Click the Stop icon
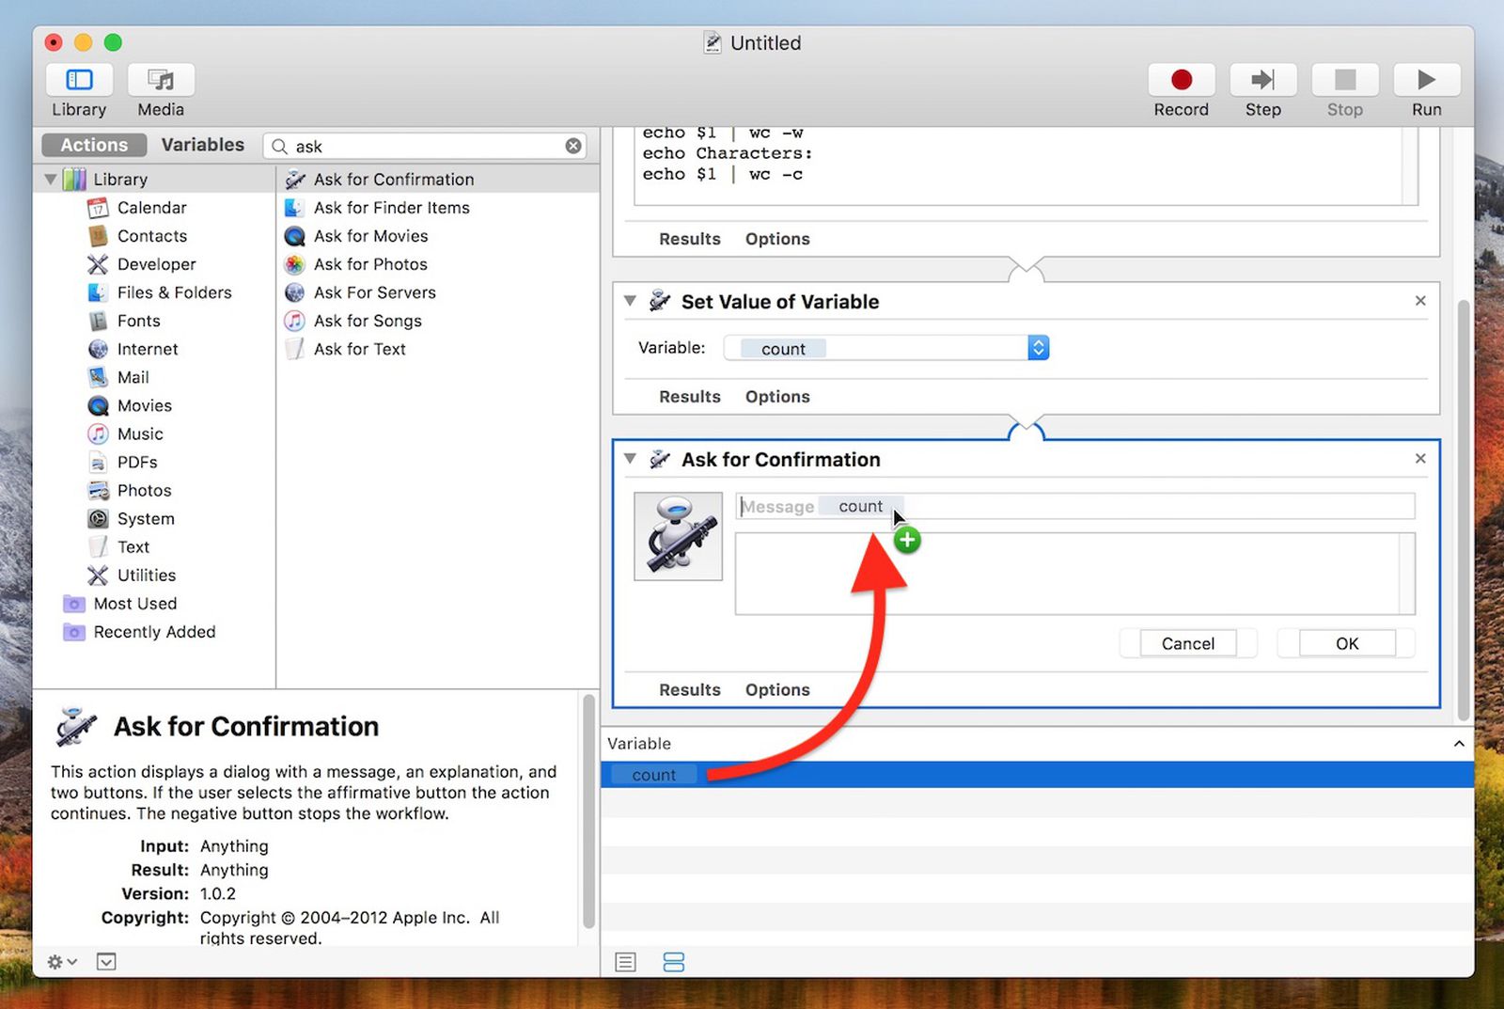Viewport: 1504px width, 1009px height. tap(1344, 80)
